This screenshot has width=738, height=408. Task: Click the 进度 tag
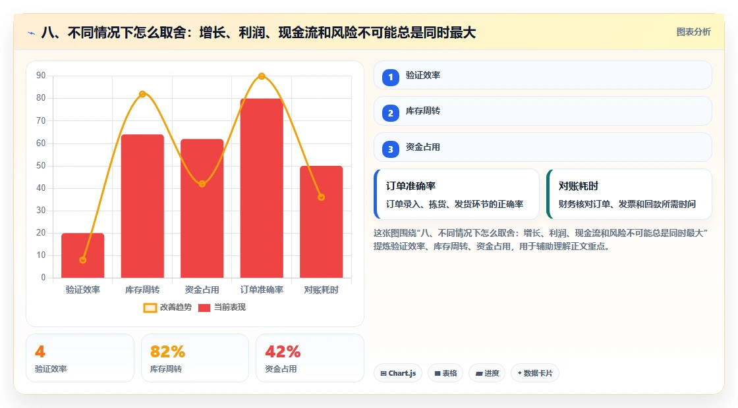[x=487, y=373]
